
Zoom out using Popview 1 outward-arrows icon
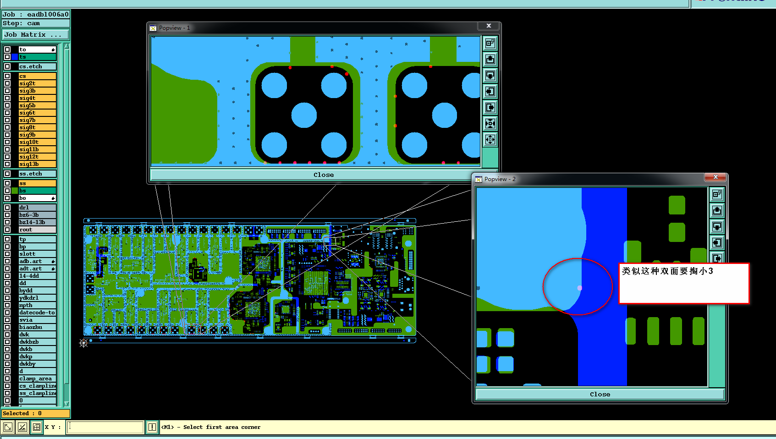tap(490, 139)
